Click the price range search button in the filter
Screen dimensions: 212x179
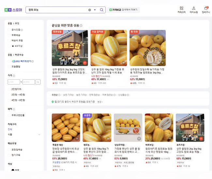tap(38, 82)
